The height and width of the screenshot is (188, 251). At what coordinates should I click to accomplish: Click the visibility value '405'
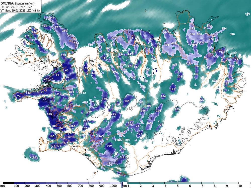coord(149,123)
